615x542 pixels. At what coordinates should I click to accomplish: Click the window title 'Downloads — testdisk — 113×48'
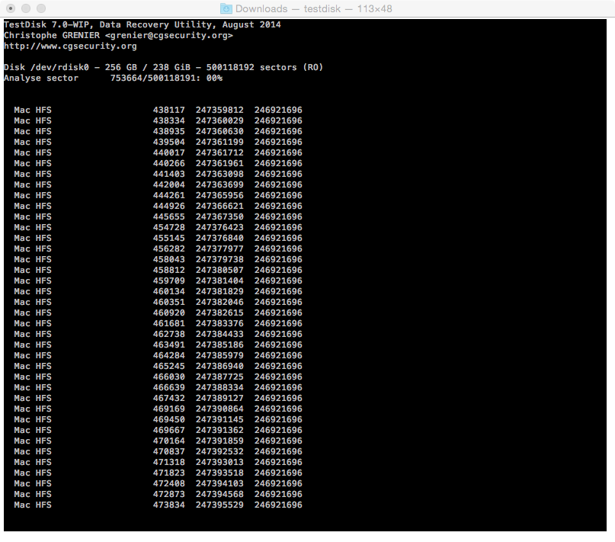(x=313, y=8)
